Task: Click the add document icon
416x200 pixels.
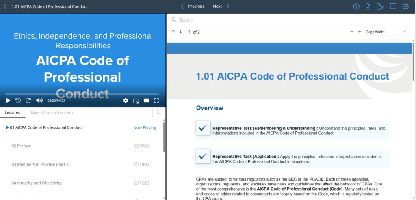Action: click(x=368, y=6)
